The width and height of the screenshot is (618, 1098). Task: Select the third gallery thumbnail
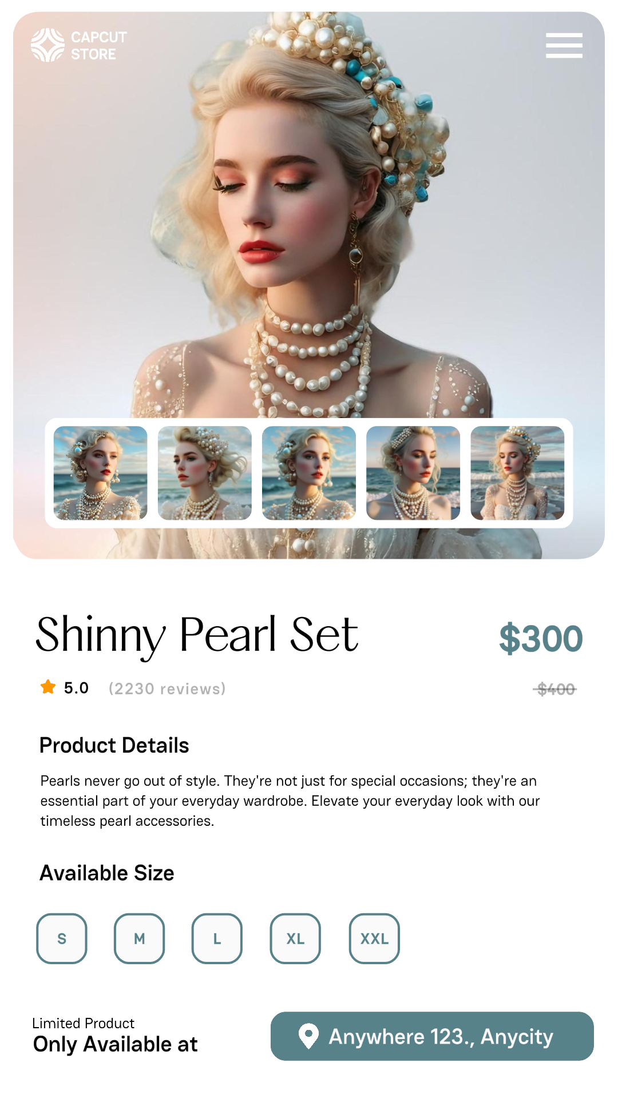point(309,473)
